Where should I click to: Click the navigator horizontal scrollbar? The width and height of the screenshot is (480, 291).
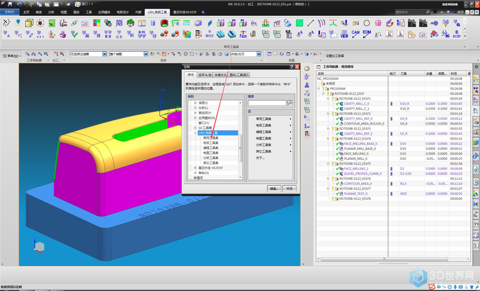click(x=384, y=259)
